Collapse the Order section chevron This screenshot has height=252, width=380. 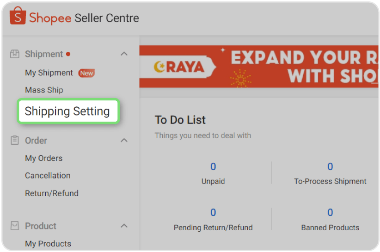point(124,140)
